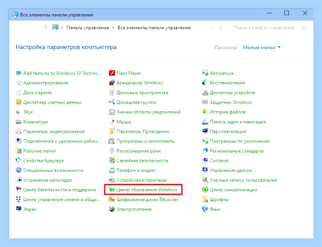Image resolution: width=322 pixels, height=247 pixels.
Task: Click the Язык icon
Action: (205, 209)
